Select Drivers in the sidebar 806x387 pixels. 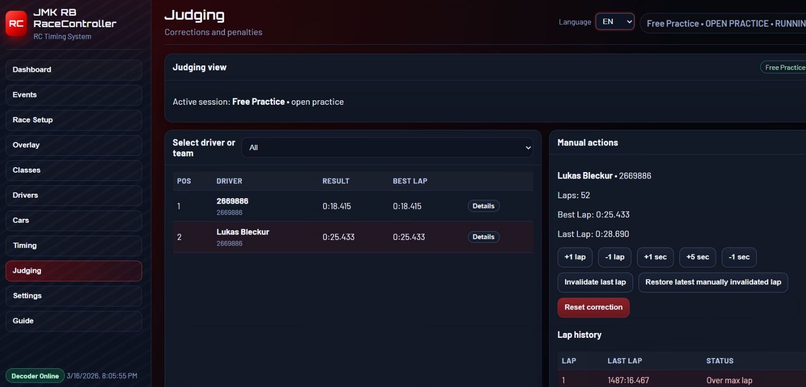click(73, 195)
